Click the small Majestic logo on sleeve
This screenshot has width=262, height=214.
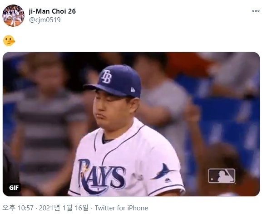(168, 180)
